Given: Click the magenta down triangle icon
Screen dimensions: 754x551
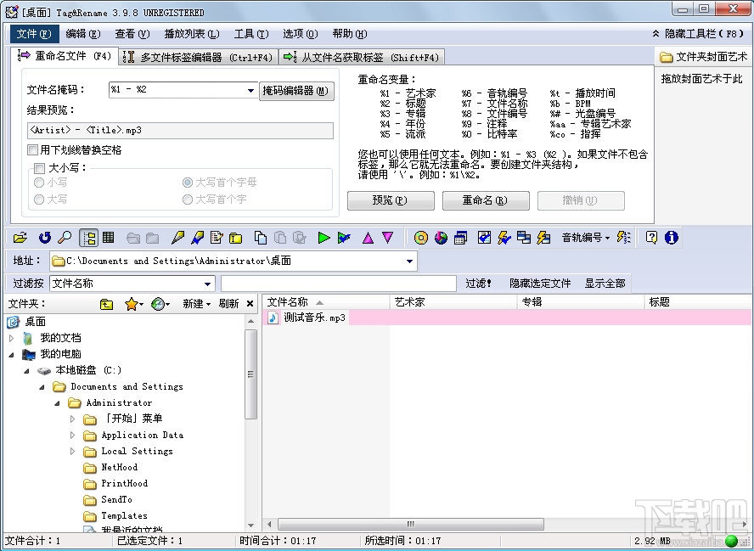Looking at the screenshot, I should coord(387,237).
